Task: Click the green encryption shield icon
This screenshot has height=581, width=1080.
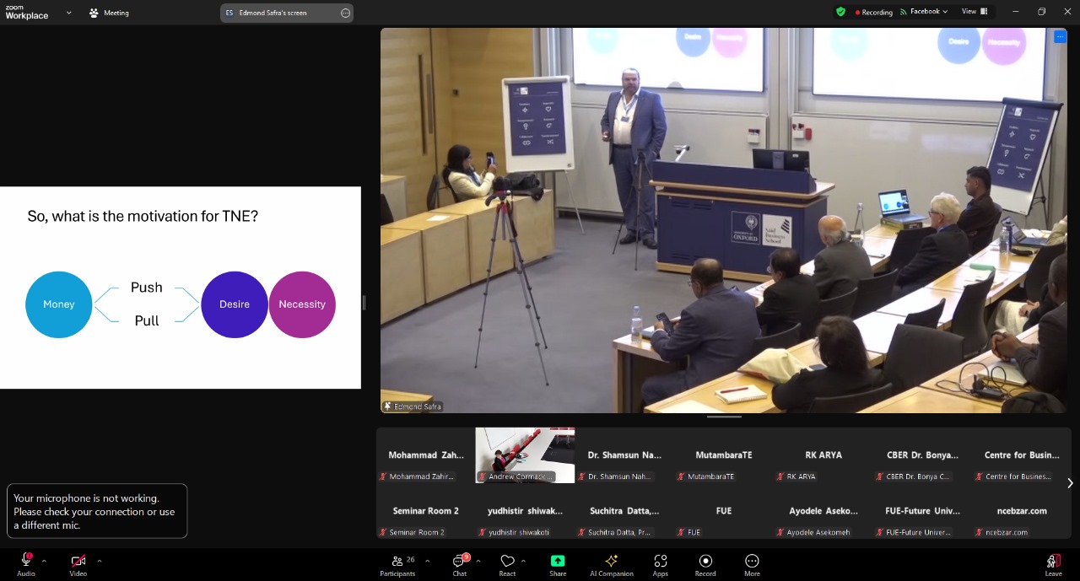Action: [840, 12]
